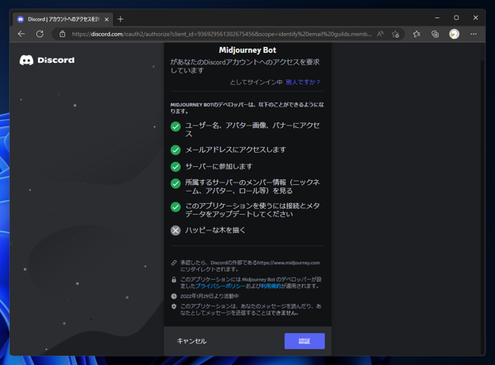Click the site lock icon in address bar
This screenshot has width=495, height=365.
click(x=63, y=34)
